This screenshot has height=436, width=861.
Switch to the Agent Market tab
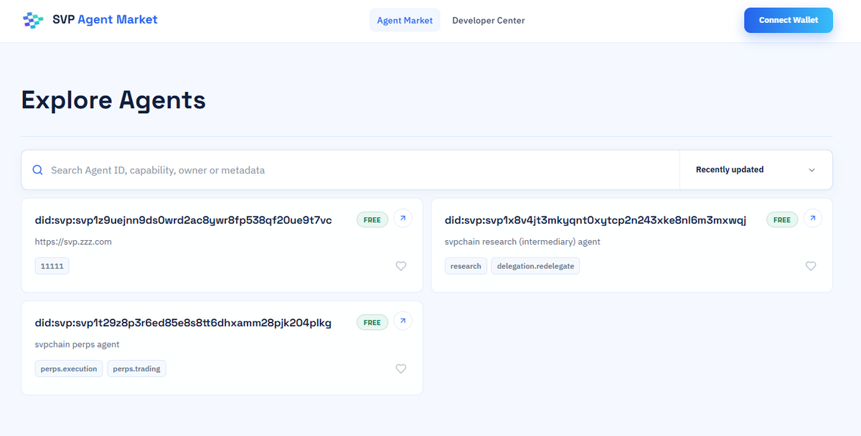coord(405,20)
